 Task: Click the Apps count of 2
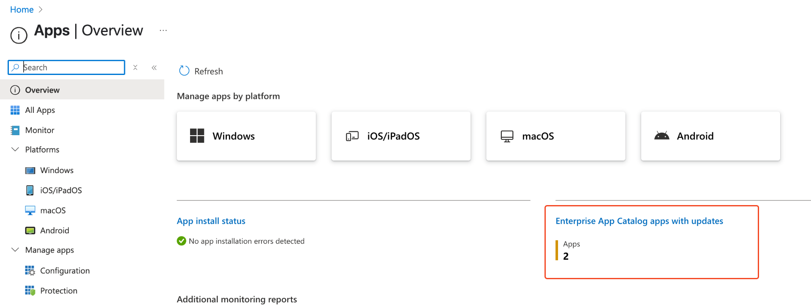pos(566,256)
